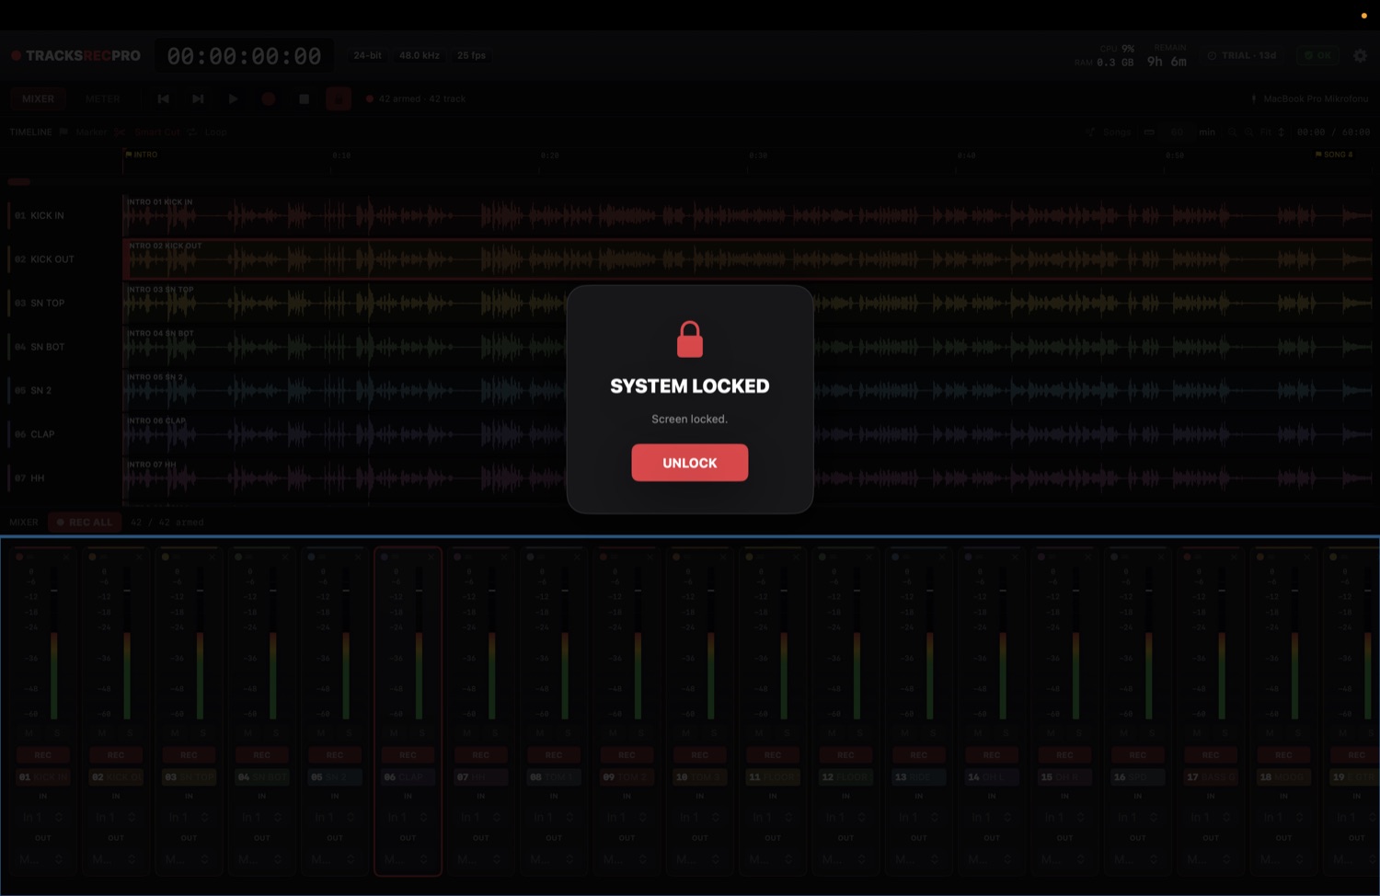Start playback with the Play button
The height and width of the screenshot is (896, 1380).
pyautogui.click(x=233, y=98)
